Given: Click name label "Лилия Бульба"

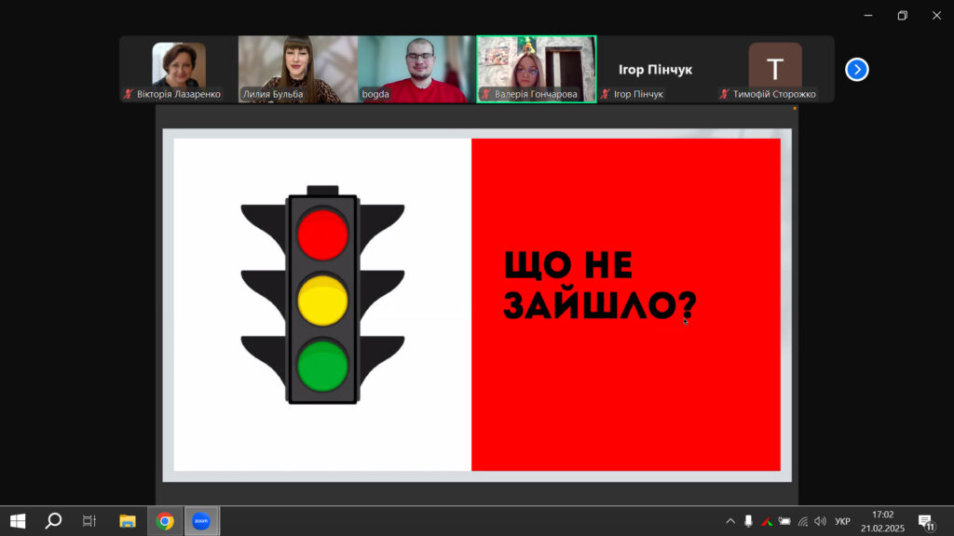Looking at the screenshot, I should (x=273, y=94).
